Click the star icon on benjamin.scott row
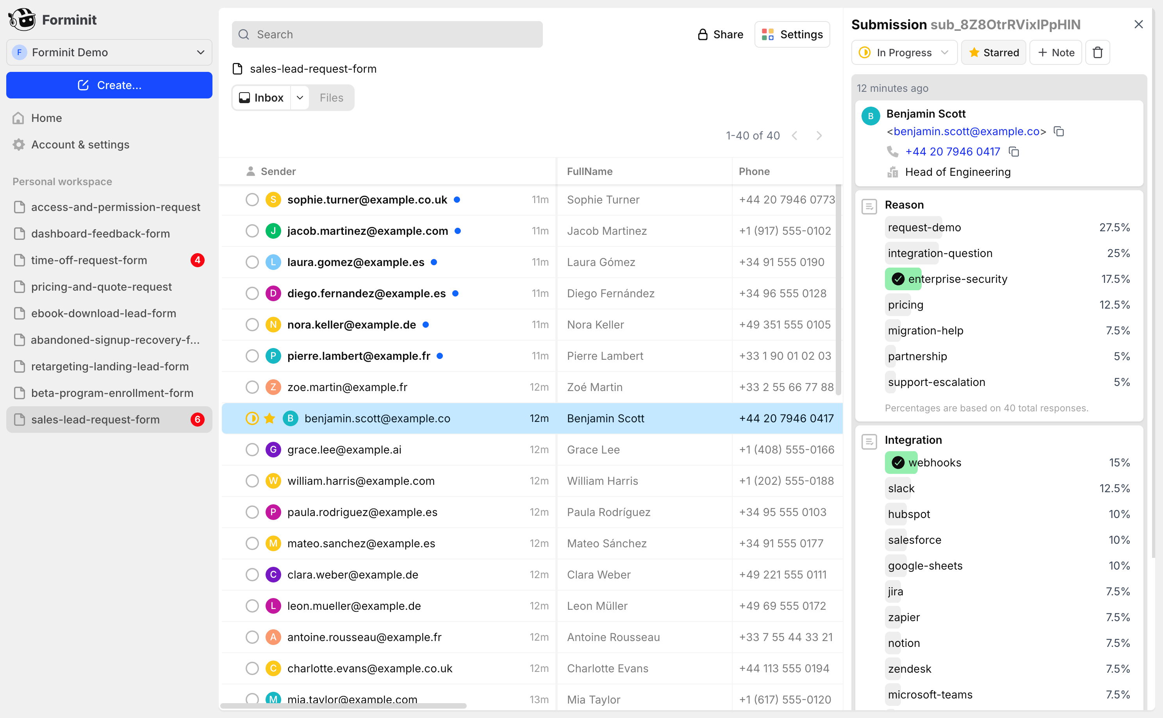Screen dimensions: 1163x718 [269, 418]
